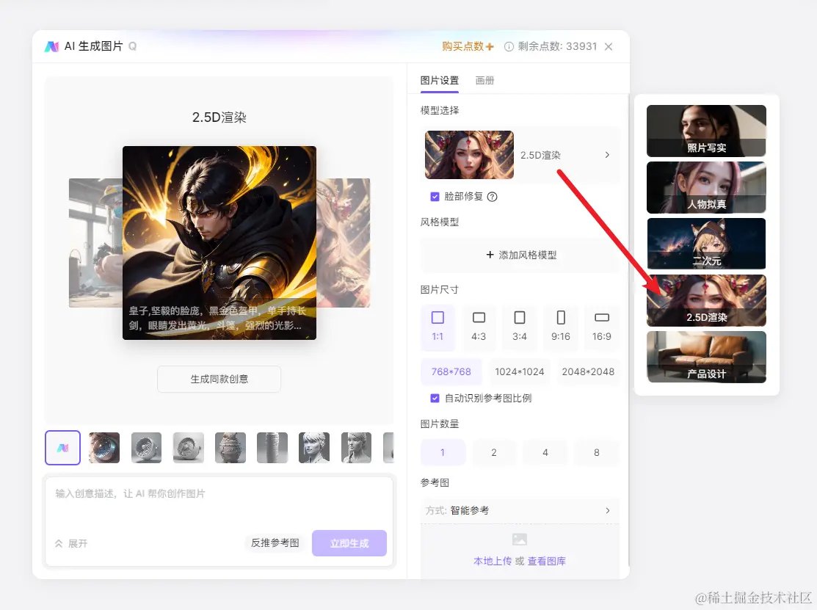Screen dimensions: 817x610
Task: Choose the 2.5D渲染 model card in popup
Action: coord(706,300)
